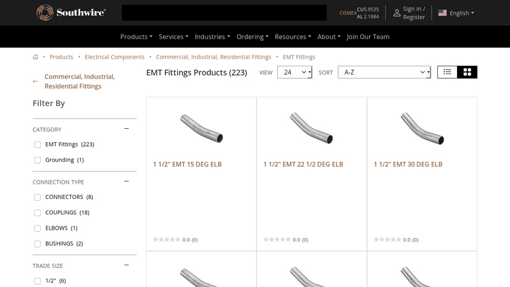Switch to grid view icon
This screenshot has width=510, height=287.
[467, 72]
